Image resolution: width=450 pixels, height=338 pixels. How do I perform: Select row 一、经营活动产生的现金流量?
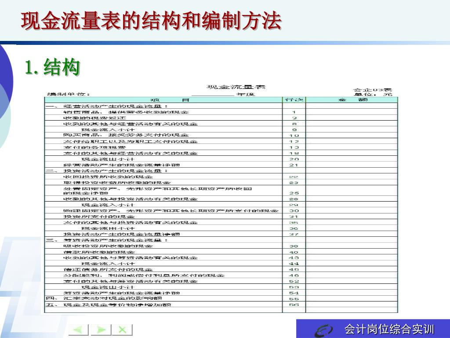pos(221,106)
